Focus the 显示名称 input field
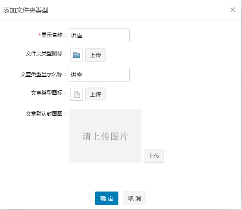The image size is (242, 210). pos(99,35)
